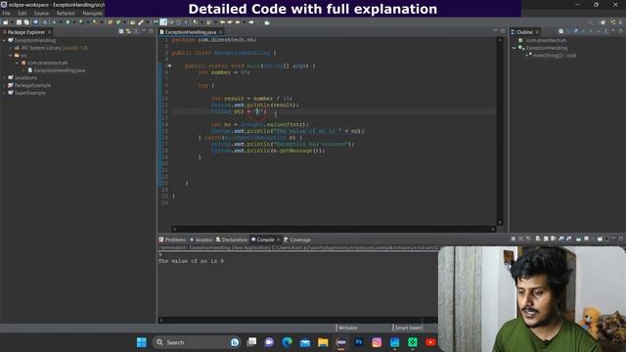Toggle Hide Non-Public Members in Outline

591,31
